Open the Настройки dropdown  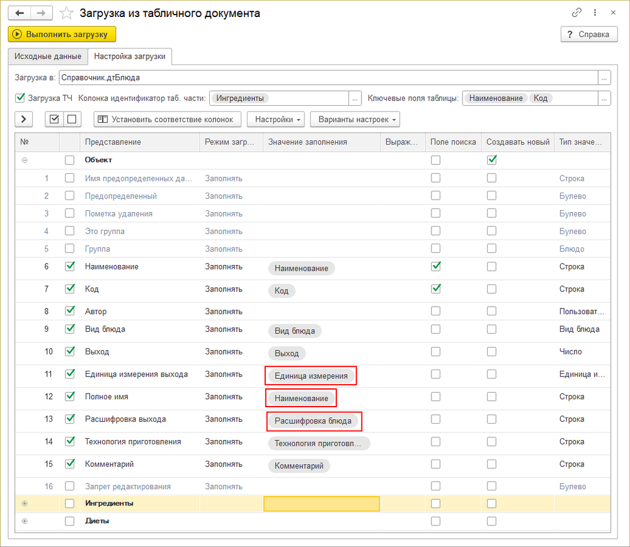click(x=276, y=119)
